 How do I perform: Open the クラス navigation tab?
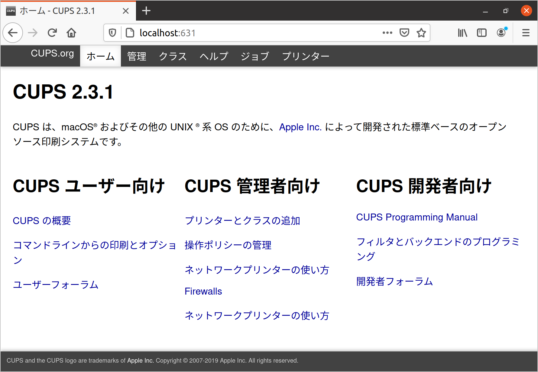pyautogui.click(x=173, y=56)
